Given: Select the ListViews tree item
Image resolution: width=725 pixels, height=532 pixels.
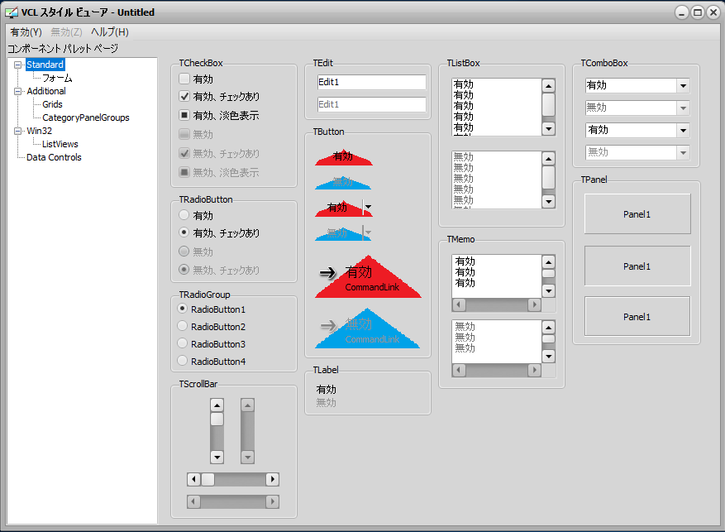Looking at the screenshot, I should click(60, 144).
